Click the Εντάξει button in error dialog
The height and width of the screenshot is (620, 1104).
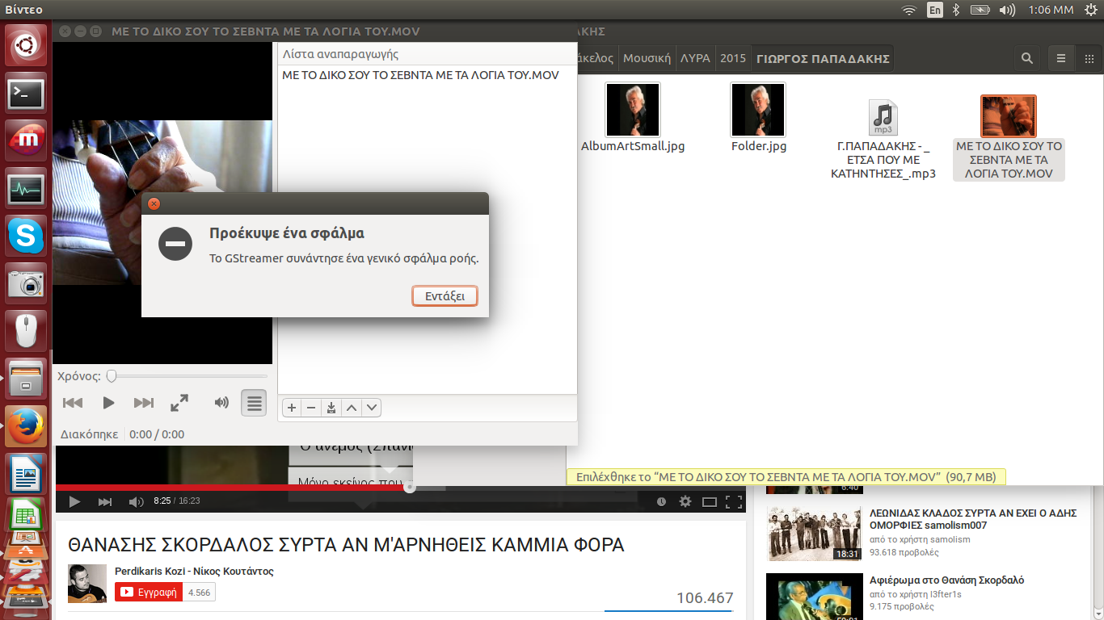(445, 296)
